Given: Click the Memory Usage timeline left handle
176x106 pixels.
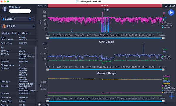Looking at the screenshot, I should click(x=48, y=101).
